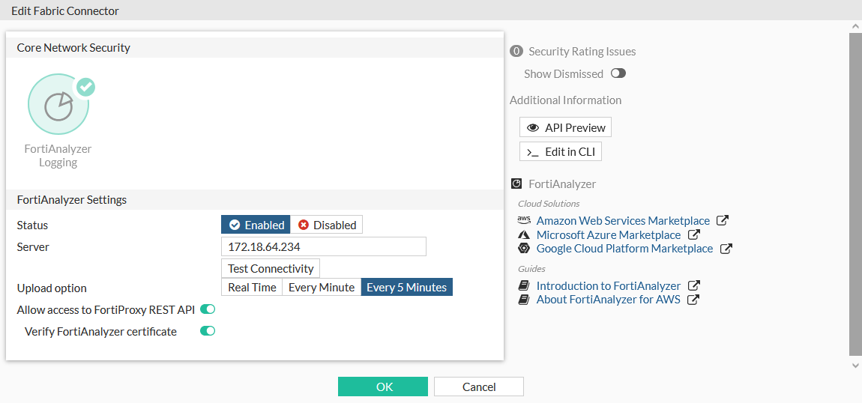
Task: Choose the Every Minute upload option
Action: coord(322,288)
